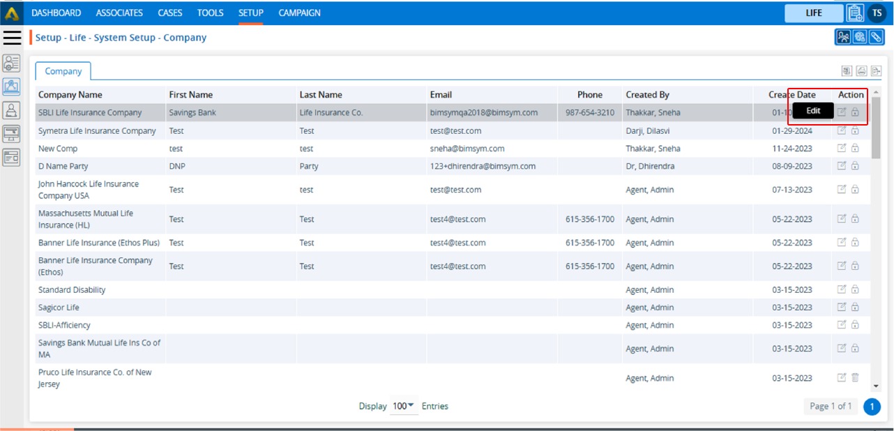Open the TS user profile avatar
This screenshot has width=894, height=431.
click(x=877, y=13)
